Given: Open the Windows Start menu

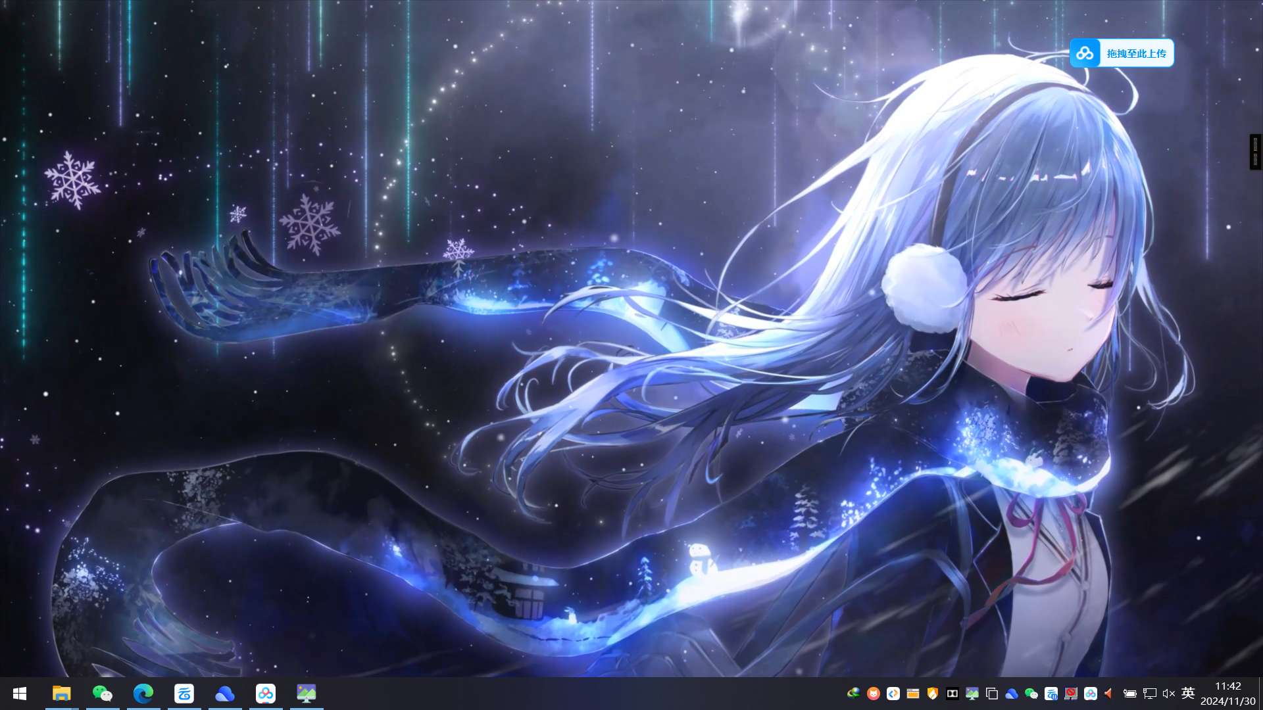Looking at the screenshot, I should pyautogui.click(x=20, y=694).
